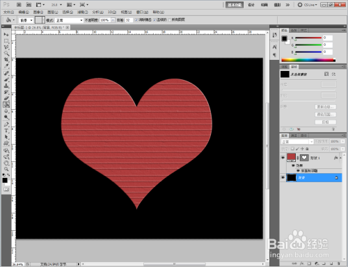
Task: Select the Type (T) tool
Action: [6, 131]
